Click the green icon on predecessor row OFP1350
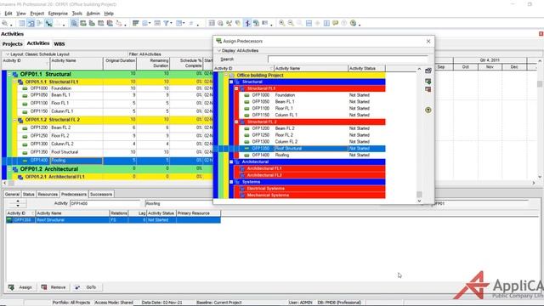544x306 pixels. 9,220
